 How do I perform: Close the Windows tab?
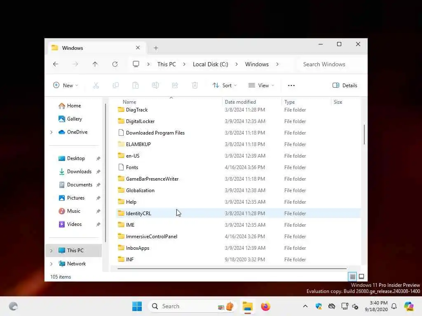point(138,48)
